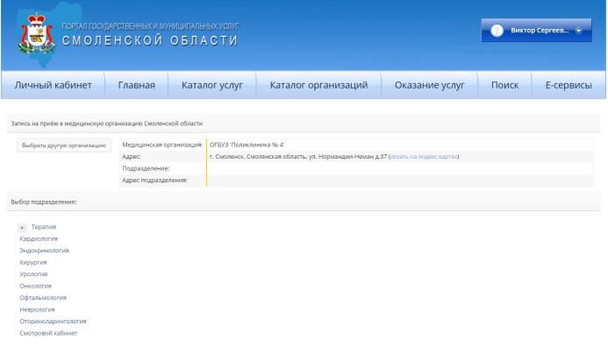Open the Поиск menu item
Image resolution: width=608 pixels, height=348 pixels.
[504, 85]
